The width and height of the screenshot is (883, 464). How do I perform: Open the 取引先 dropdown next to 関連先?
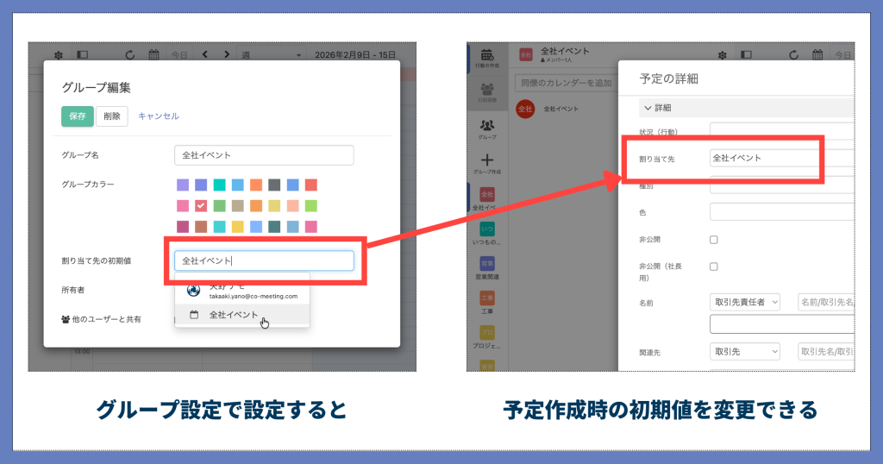click(745, 352)
